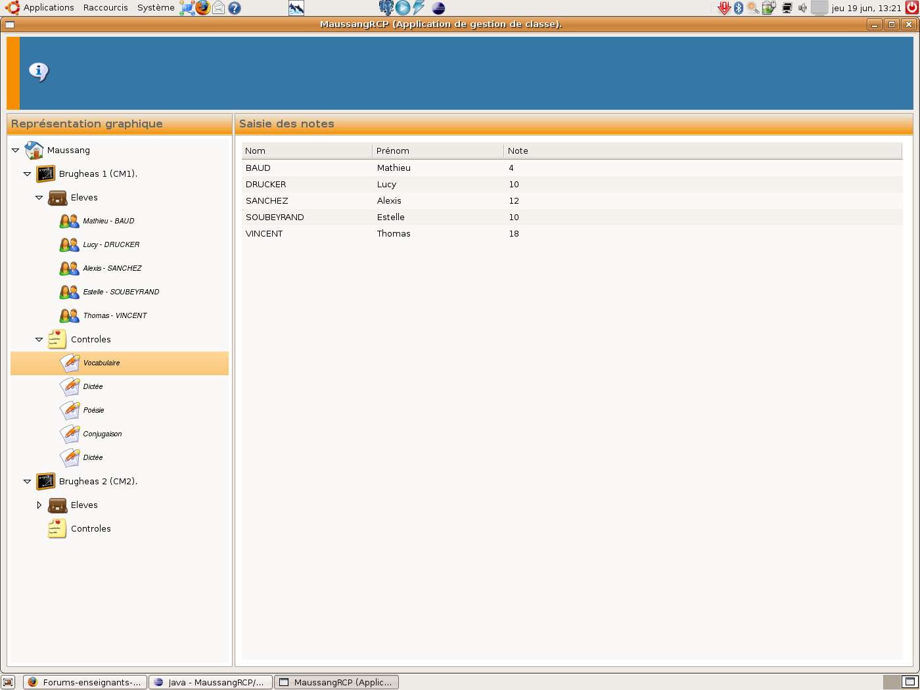Click the briefcase icon beside Eleves under CM1

pos(58,197)
